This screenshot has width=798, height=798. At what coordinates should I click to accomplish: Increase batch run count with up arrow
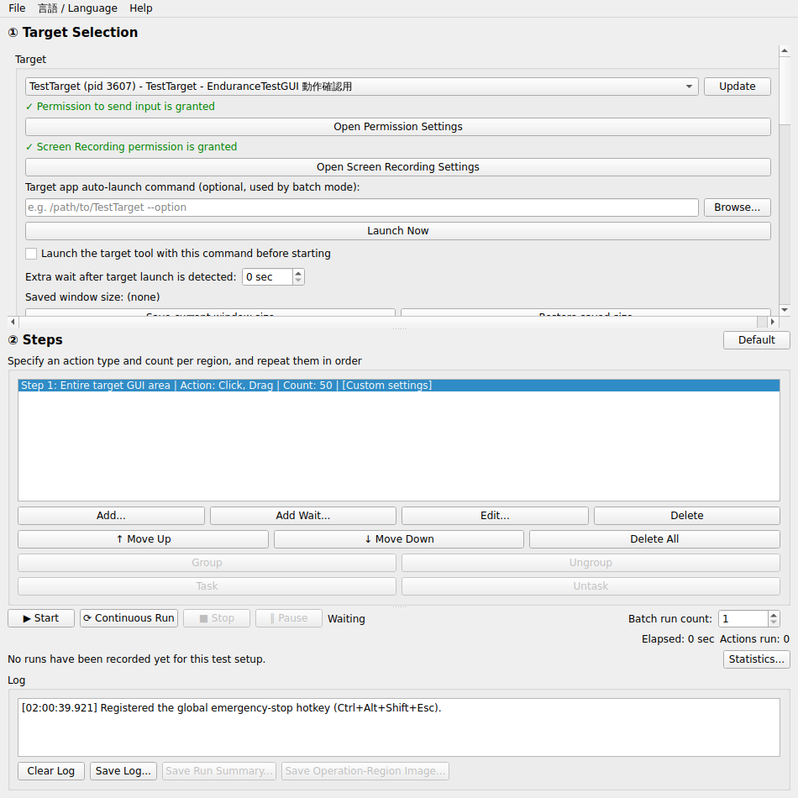click(774, 615)
